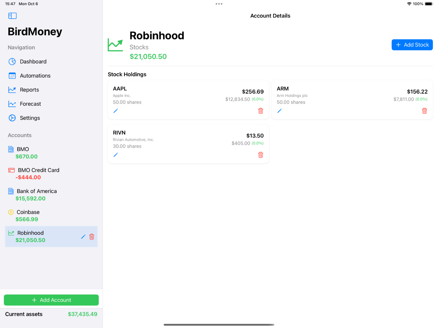Viewport: 438px width, 328px height.
Task: Navigate to the Forecast view
Action: (x=30, y=104)
